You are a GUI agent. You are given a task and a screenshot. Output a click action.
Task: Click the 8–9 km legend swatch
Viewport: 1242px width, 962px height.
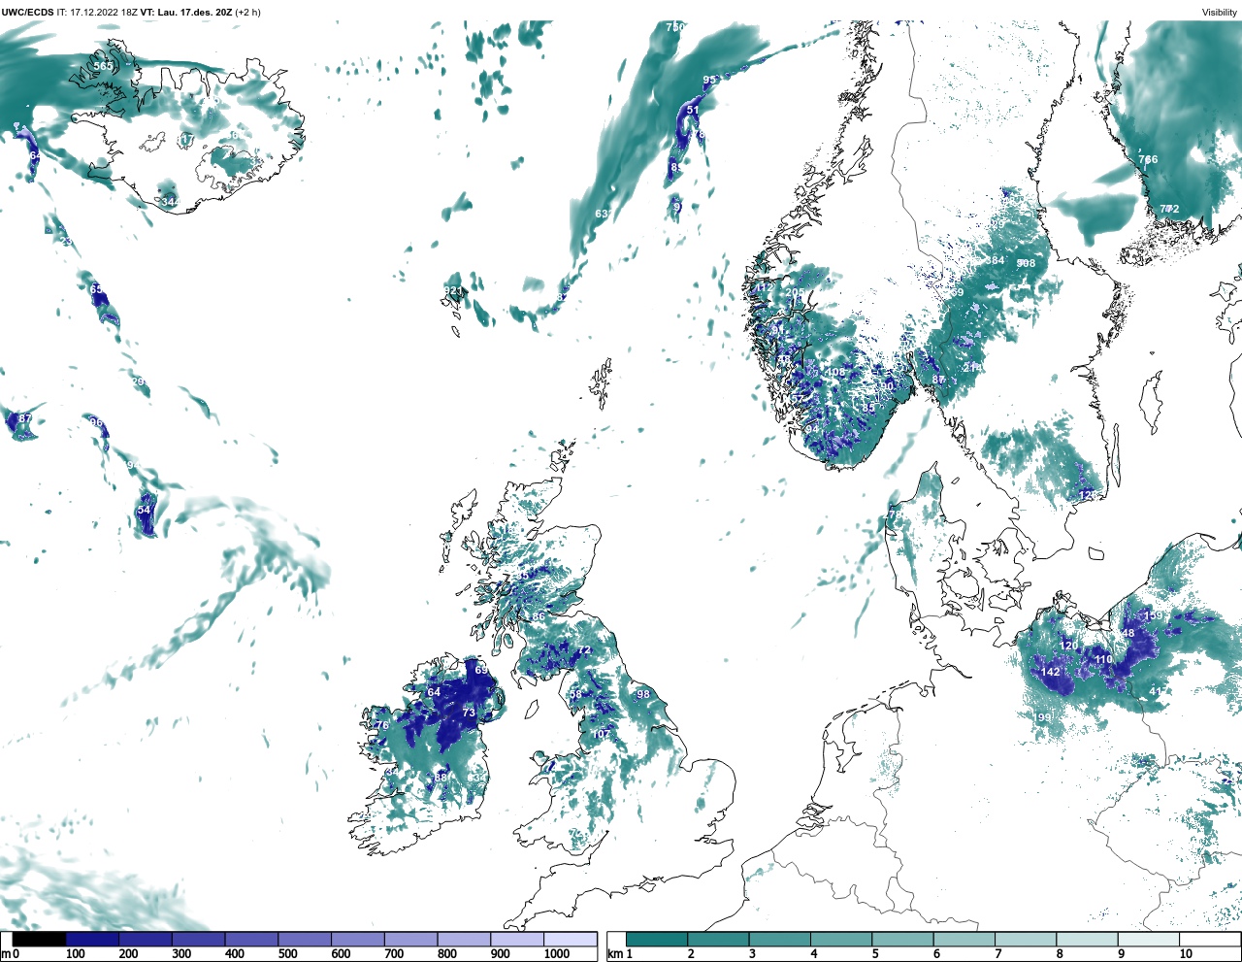pyautogui.click(x=1086, y=939)
